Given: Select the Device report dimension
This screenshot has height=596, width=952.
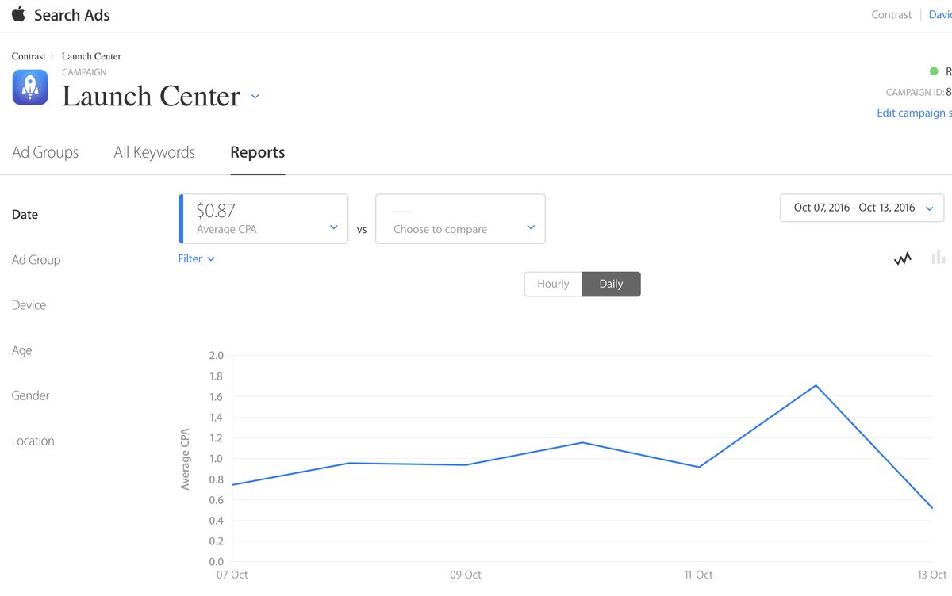Looking at the screenshot, I should 29,305.
